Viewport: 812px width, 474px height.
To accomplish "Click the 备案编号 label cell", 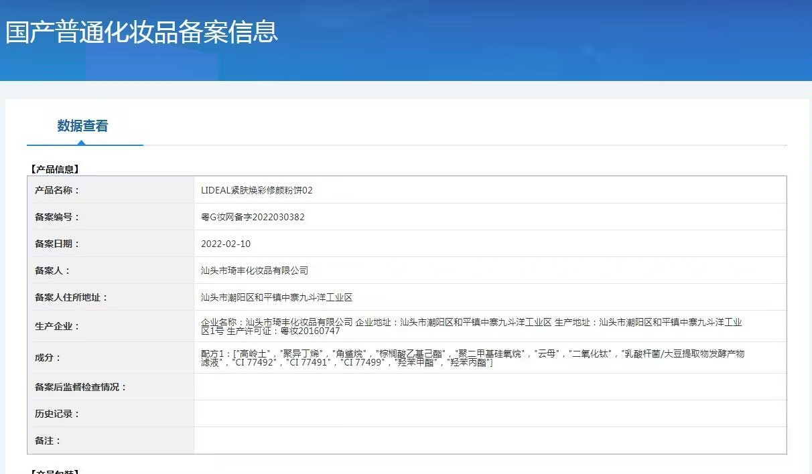I will coord(111,217).
